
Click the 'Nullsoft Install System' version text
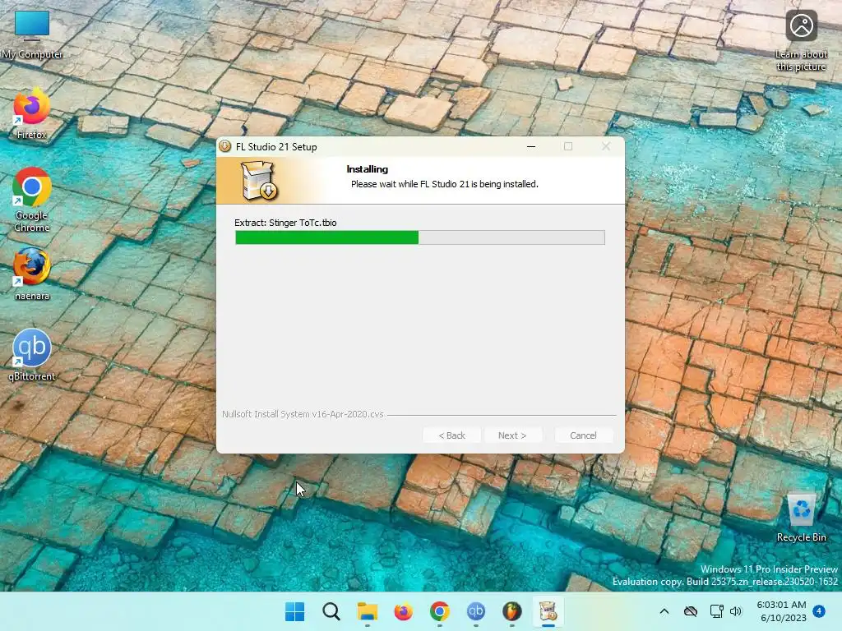point(303,414)
